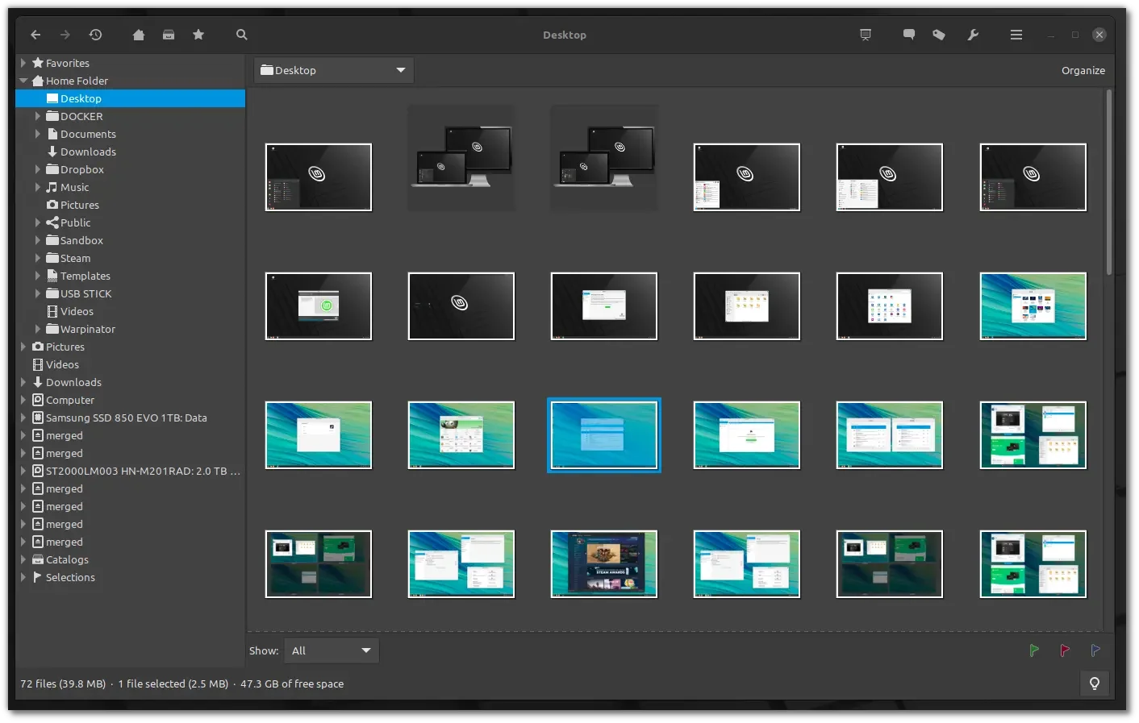
Task: Open tools via the wrench icon
Action: [x=973, y=35]
